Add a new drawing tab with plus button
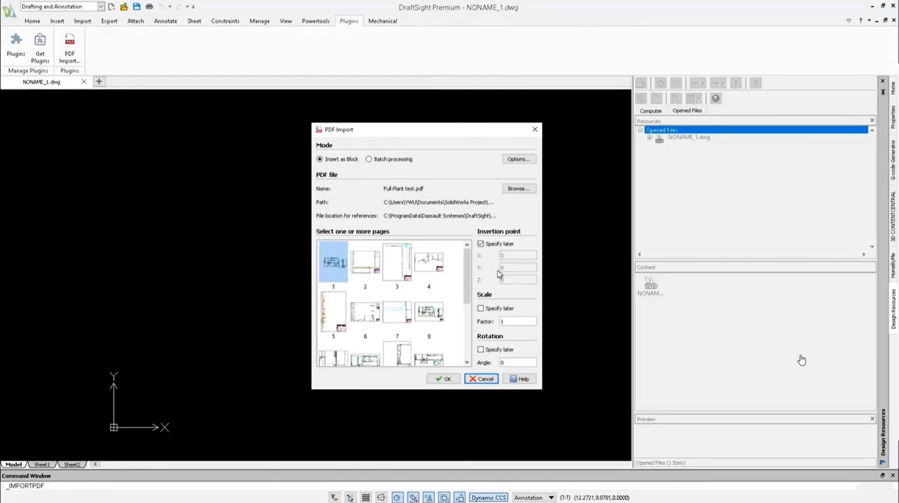Image resolution: width=899 pixels, height=503 pixels. [x=99, y=82]
